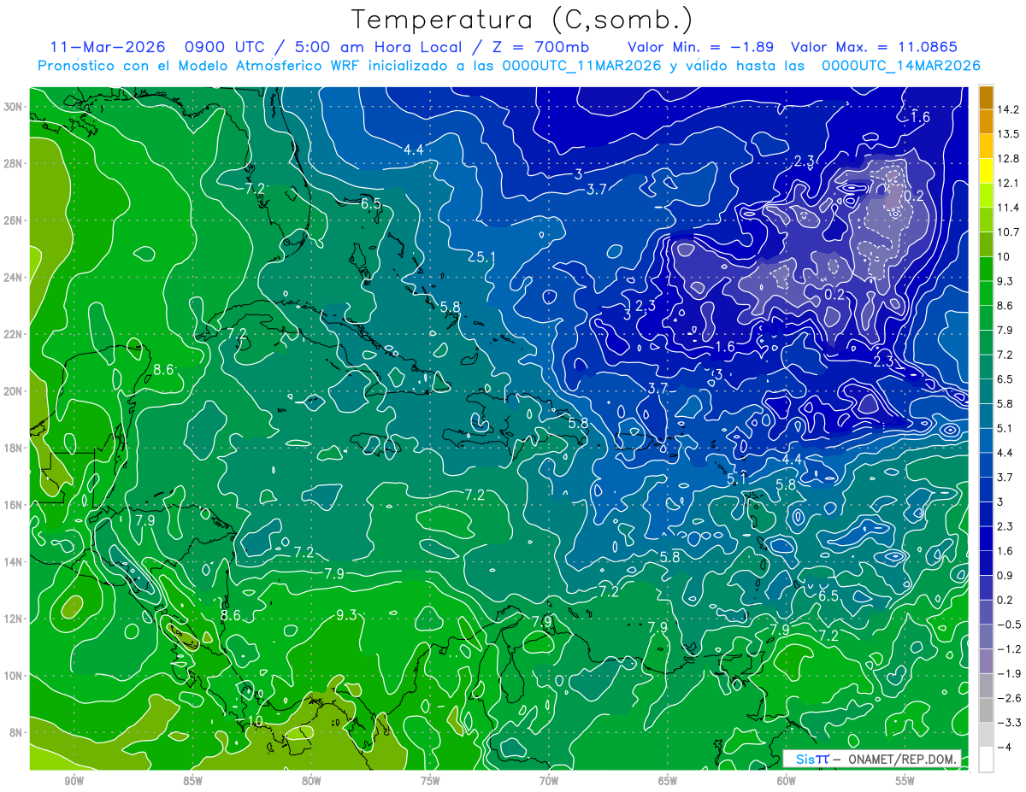The image size is (1026, 792).
Task: Click the 65W longitude axis label
Action: (668, 781)
